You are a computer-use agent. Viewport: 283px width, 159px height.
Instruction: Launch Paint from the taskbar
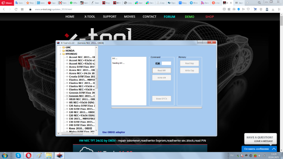click(x=38, y=155)
